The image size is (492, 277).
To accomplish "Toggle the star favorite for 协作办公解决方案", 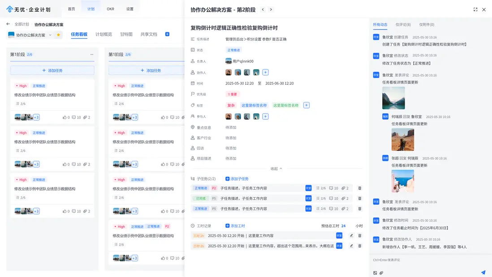I will 58,35.
